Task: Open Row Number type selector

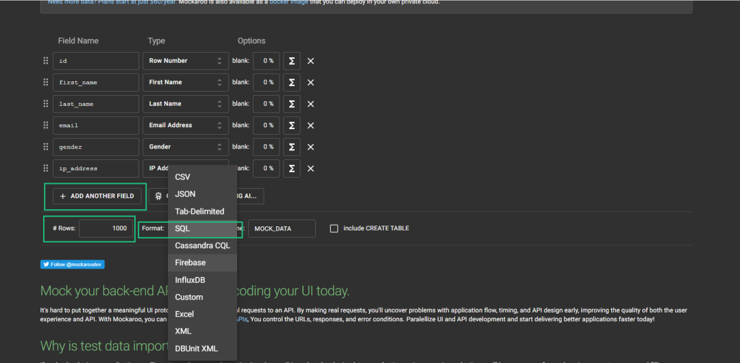Action: [x=186, y=61]
